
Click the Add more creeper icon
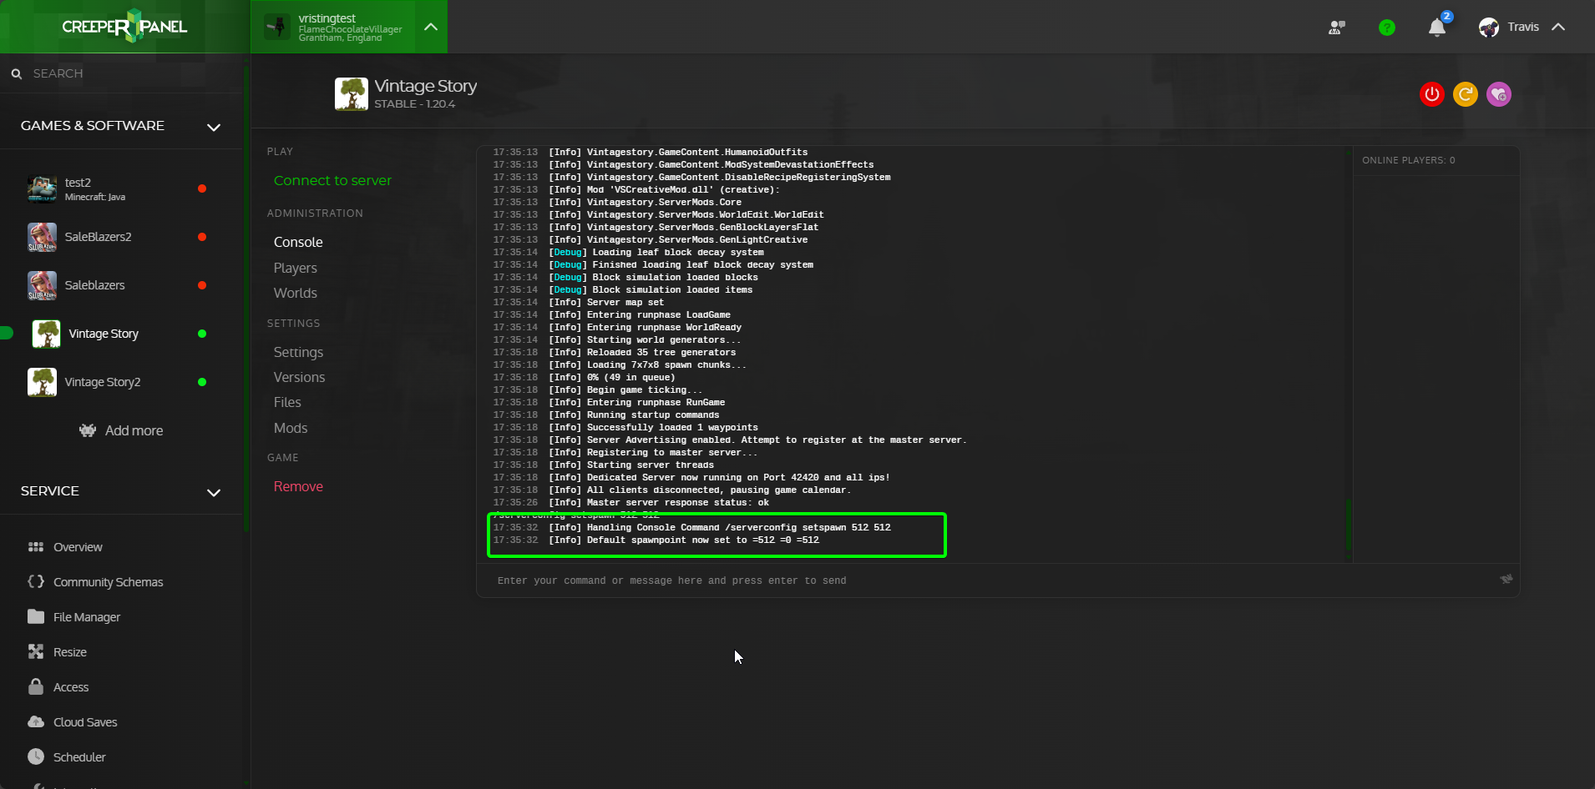click(88, 430)
